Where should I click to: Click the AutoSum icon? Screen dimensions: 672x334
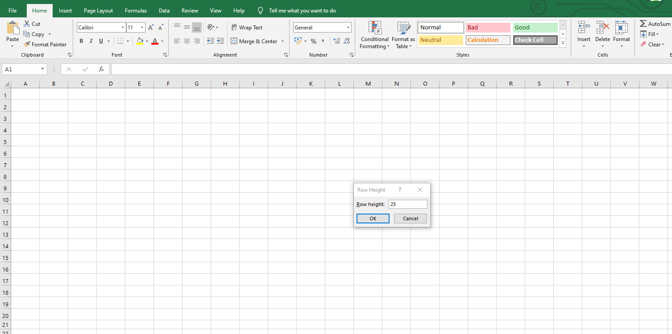[x=643, y=23]
